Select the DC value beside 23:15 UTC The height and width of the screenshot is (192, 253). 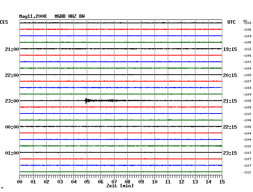(247, 153)
